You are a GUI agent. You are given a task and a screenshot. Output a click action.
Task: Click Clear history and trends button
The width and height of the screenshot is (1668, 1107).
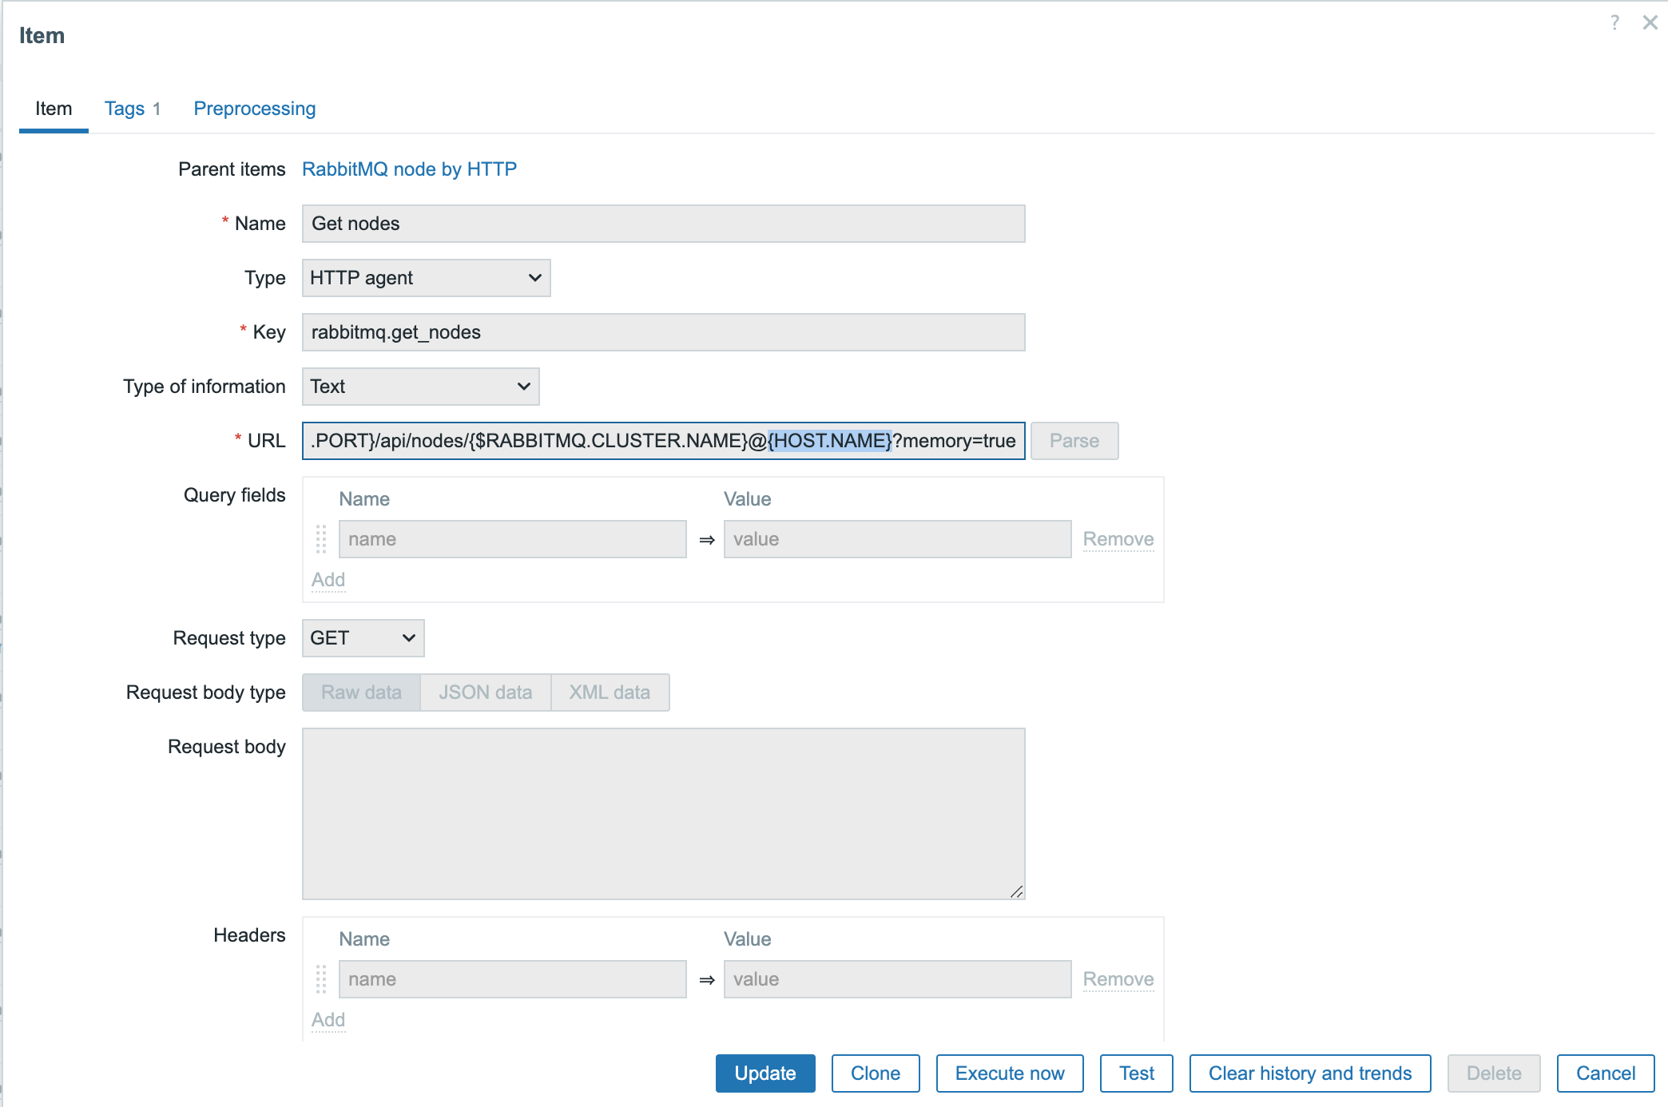[1309, 1073]
